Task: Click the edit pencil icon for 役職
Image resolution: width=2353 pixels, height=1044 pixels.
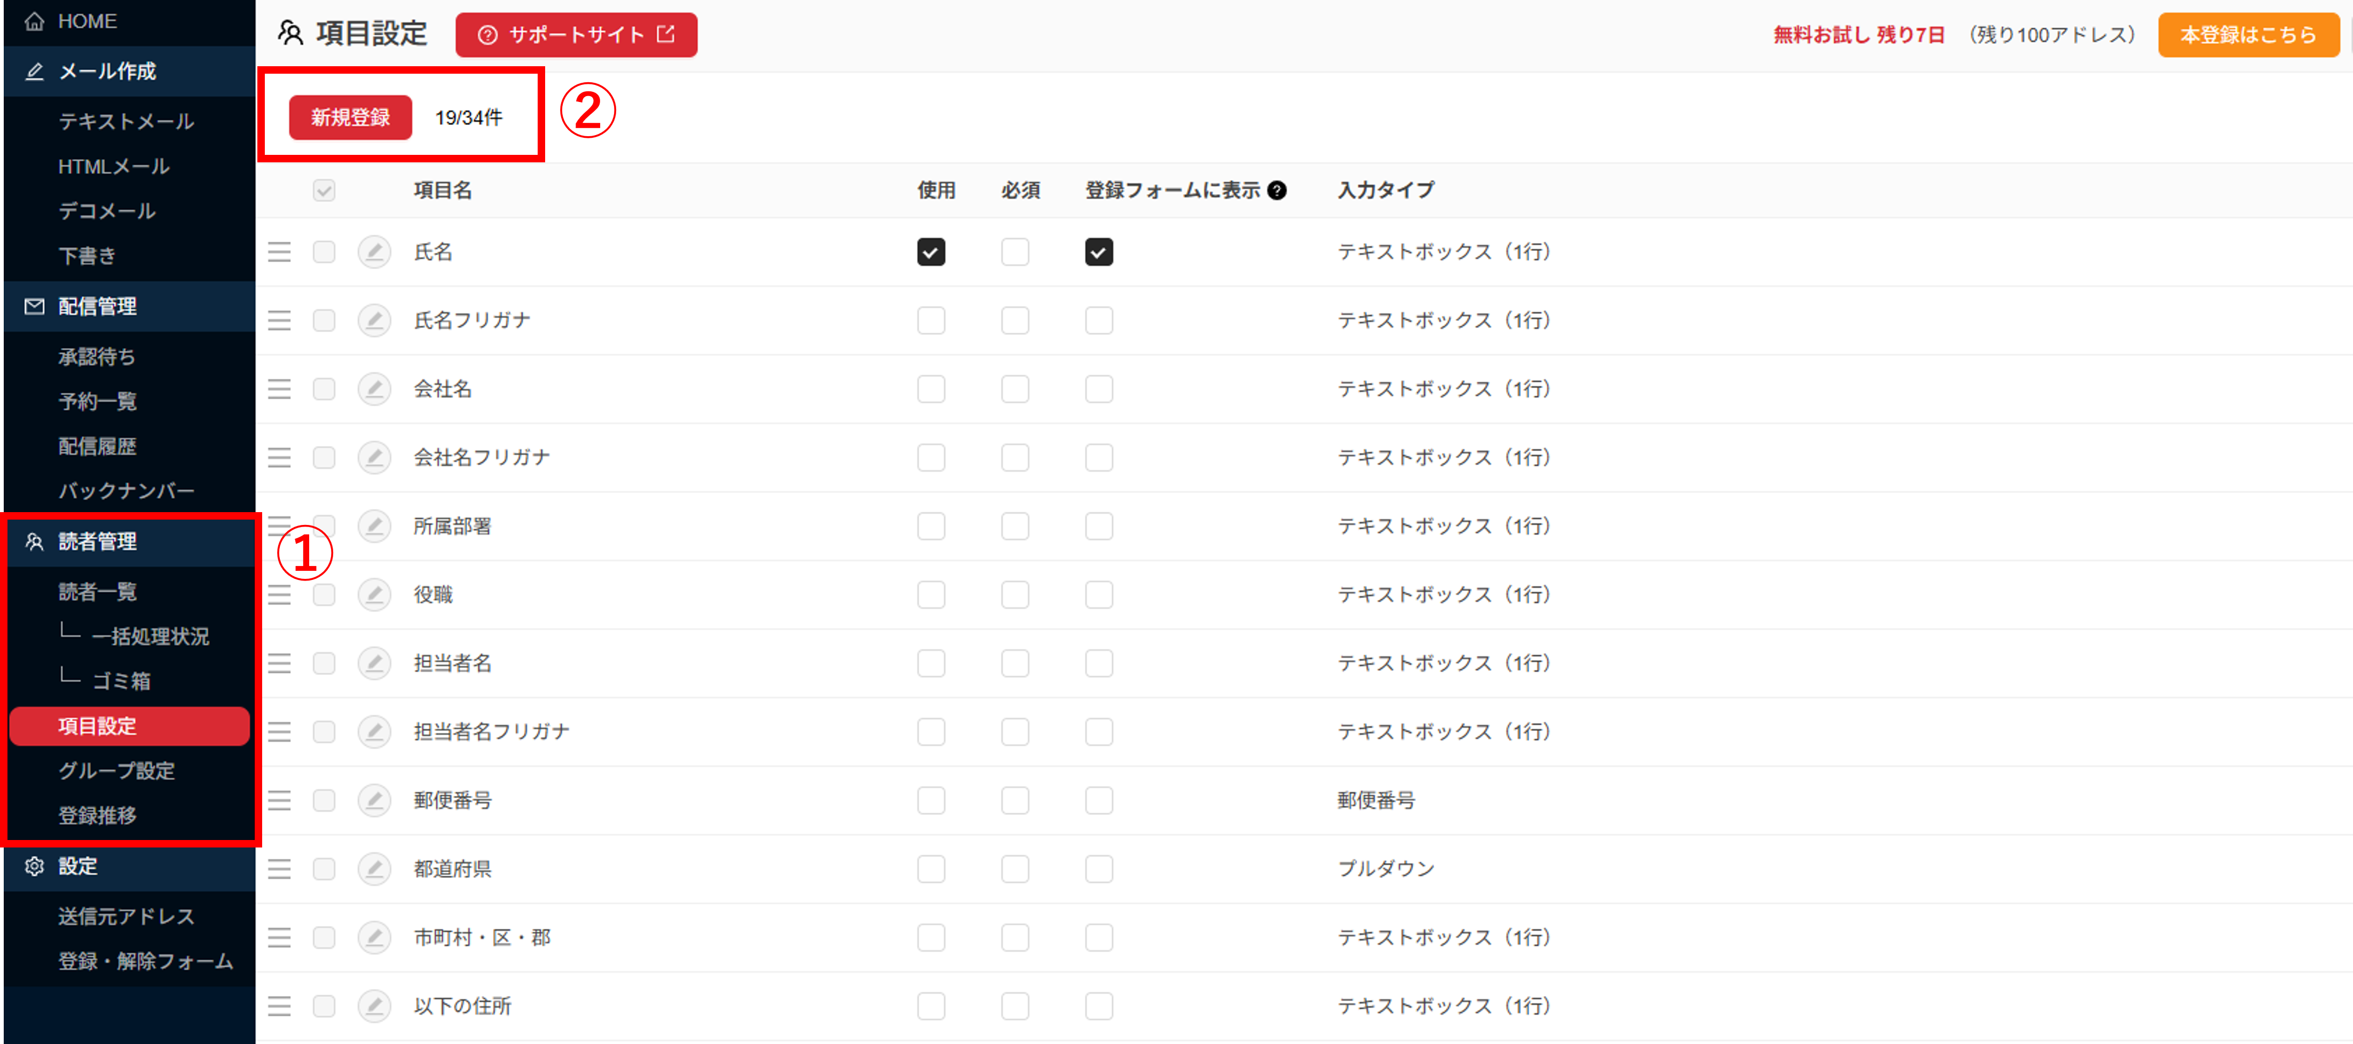Action: click(374, 594)
